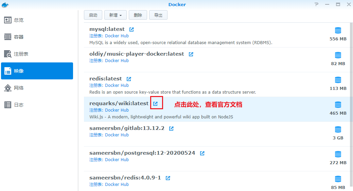The height and width of the screenshot is (191, 353).
Task: Click the database icon above 272 MB
Action: tap(338, 154)
